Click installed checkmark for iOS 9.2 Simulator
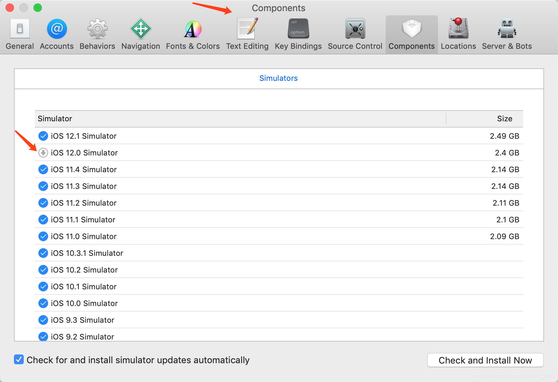The width and height of the screenshot is (558, 382). 43,336
